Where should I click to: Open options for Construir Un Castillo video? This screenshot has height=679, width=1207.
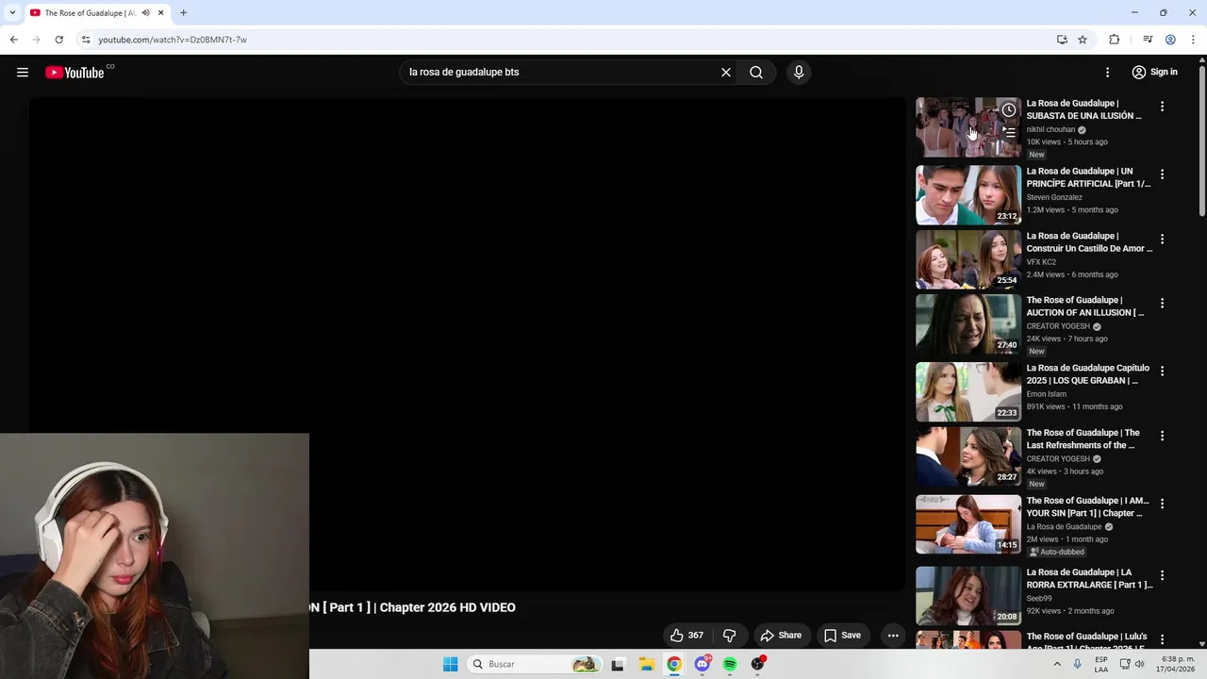coord(1162,239)
